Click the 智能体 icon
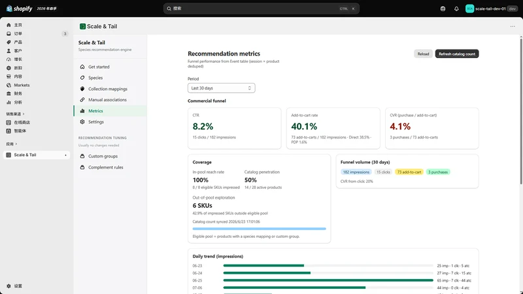Viewport: 523px width, 294px height. 8,131
